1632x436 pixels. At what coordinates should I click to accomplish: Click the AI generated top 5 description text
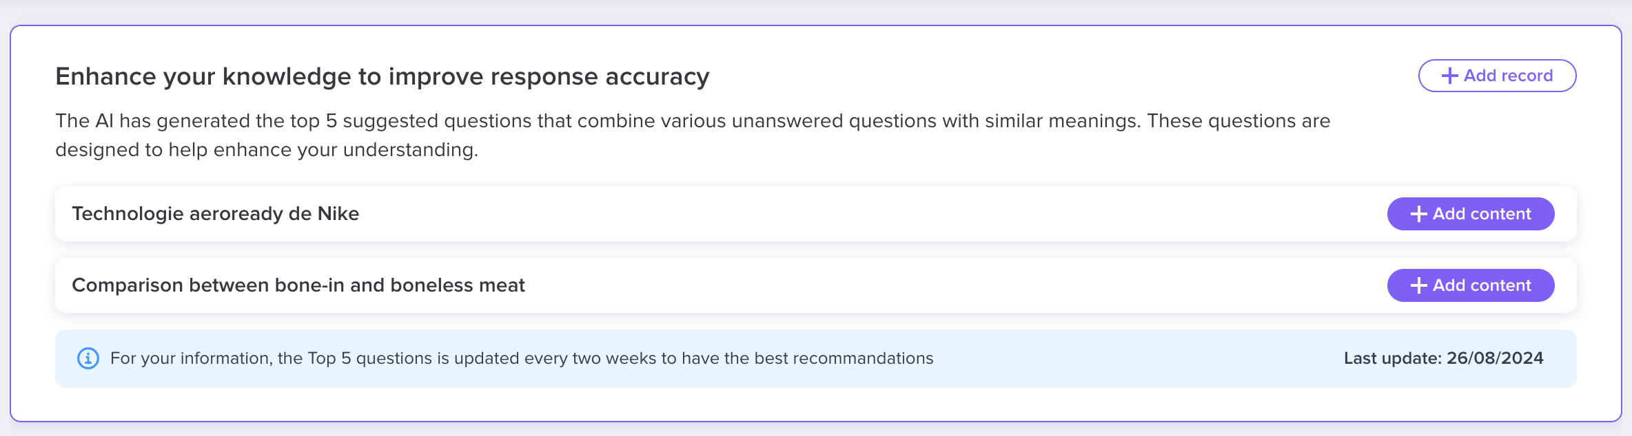click(693, 135)
